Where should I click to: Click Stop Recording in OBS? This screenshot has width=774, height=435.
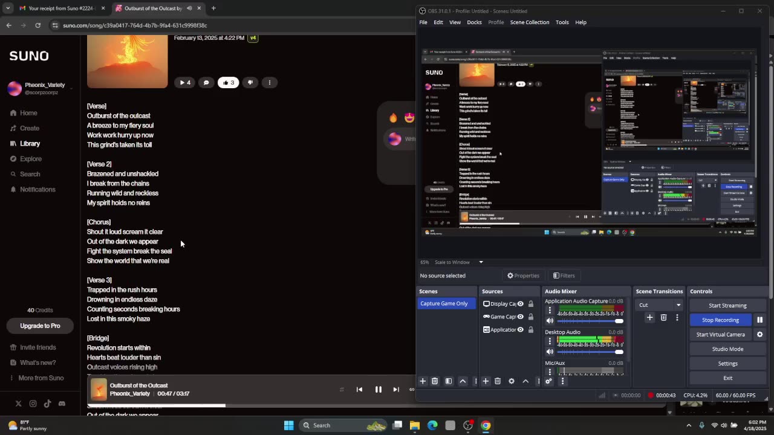pos(721,320)
